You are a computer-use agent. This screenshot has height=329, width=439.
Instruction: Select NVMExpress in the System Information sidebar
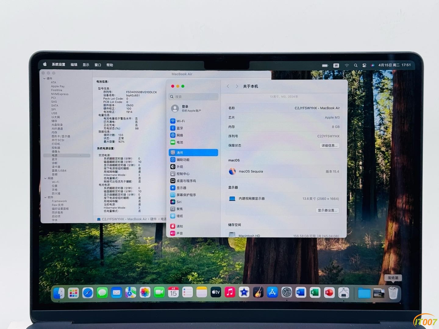tap(60, 94)
